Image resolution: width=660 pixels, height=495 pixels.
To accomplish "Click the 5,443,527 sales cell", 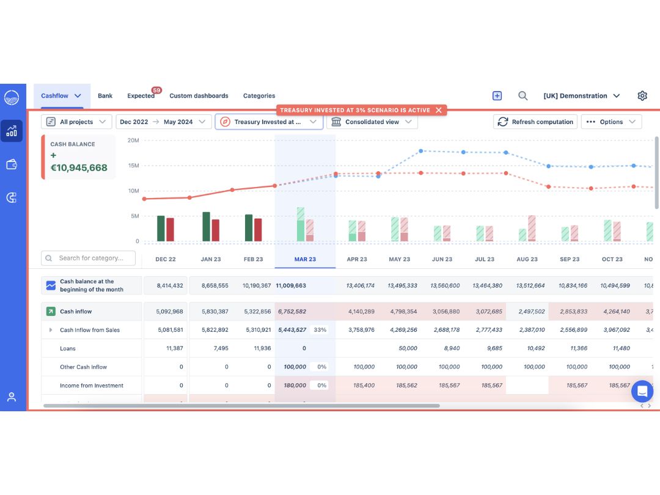I will click(x=292, y=330).
